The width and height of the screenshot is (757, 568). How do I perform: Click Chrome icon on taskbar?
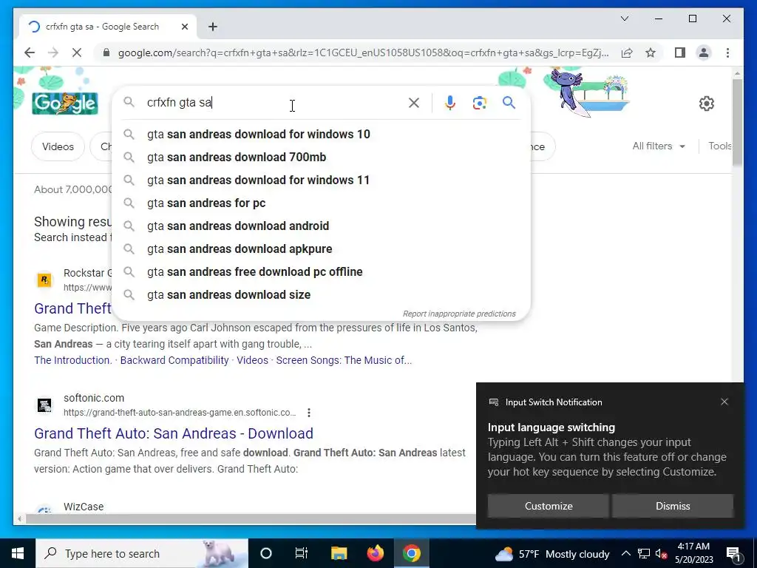pos(411,553)
